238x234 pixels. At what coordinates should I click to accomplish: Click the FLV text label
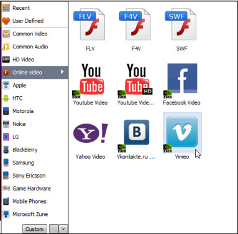tap(90, 48)
